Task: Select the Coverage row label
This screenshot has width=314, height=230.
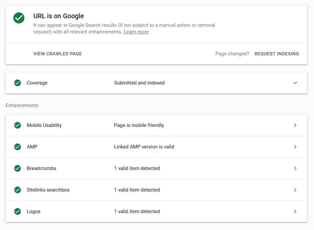Action: click(37, 83)
